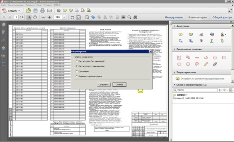This screenshot has width=234, height=142.
Task: Click the Save diskette toolbar icon
Action: 35,11
